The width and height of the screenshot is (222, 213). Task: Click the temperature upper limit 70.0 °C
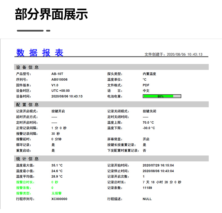148,123
